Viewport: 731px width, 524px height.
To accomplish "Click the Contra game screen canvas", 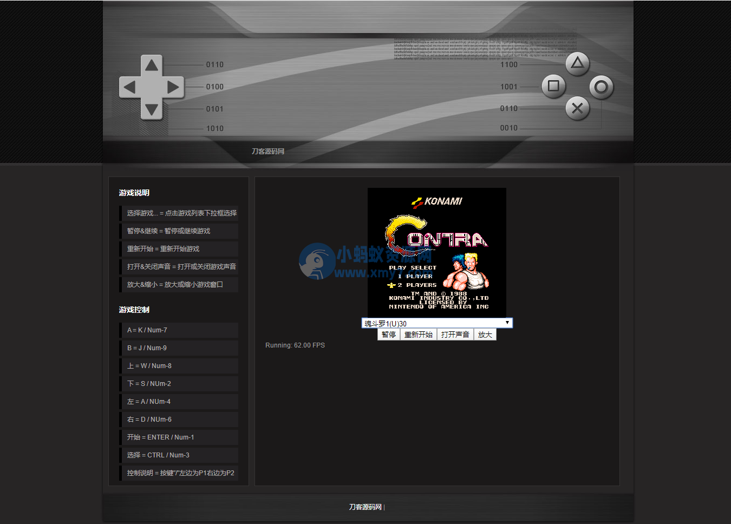I will 436,252.
